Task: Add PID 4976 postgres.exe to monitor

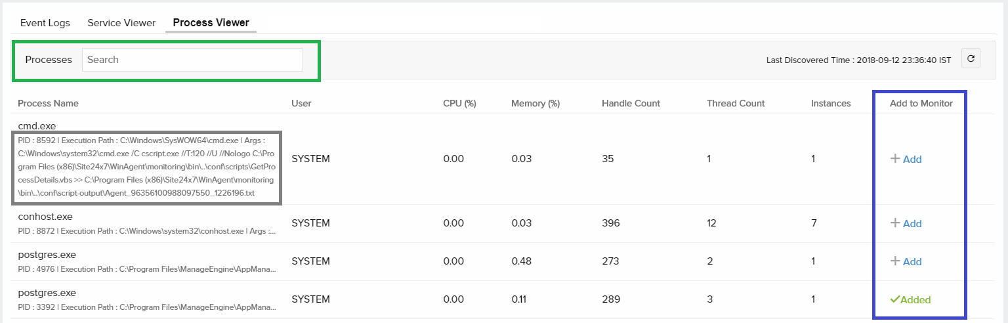Action: click(x=912, y=262)
